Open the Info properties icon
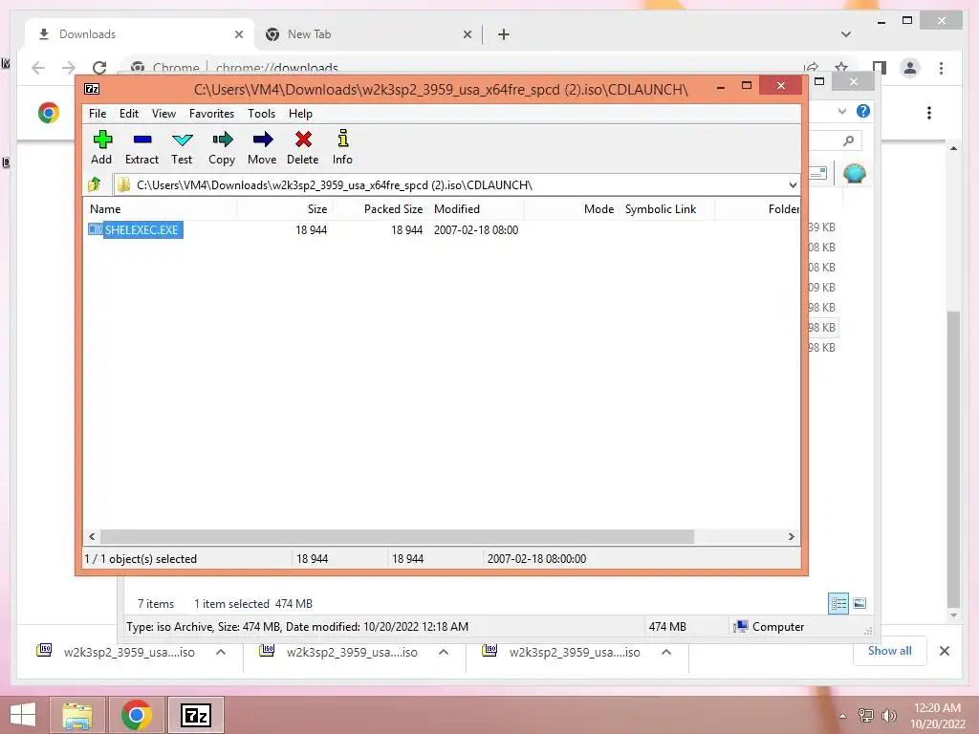The width and height of the screenshot is (979, 734). (342, 147)
